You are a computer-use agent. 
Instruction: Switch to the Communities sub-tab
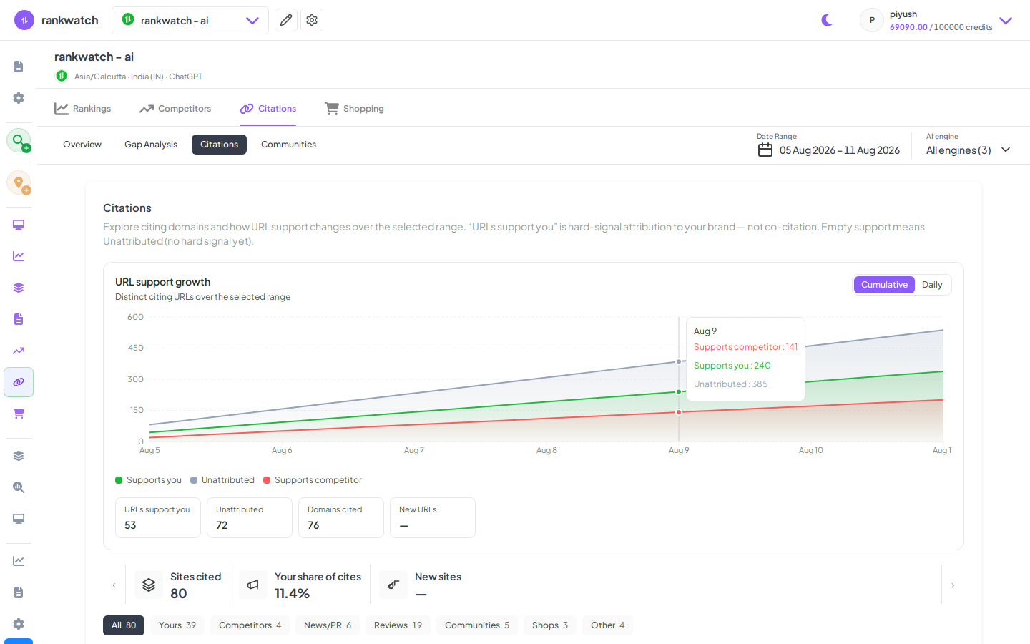(x=288, y=145)
